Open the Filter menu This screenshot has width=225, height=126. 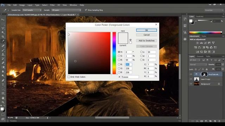52,5
